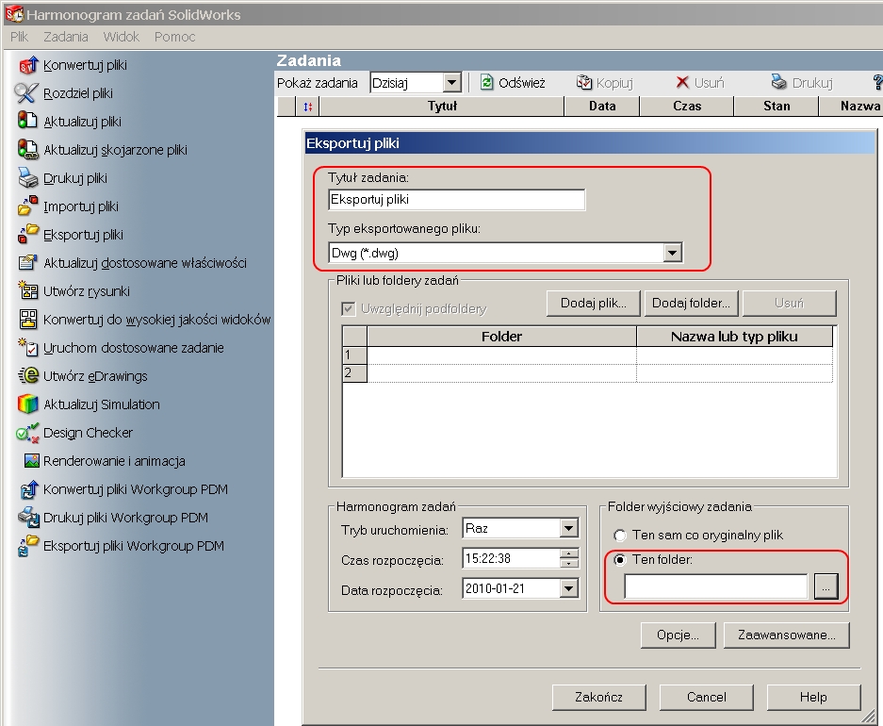The height and width of the screenshot is (726, 883).
Task: Click the Eksportuj pliki sidebar icon
Action: click(27, 235)
